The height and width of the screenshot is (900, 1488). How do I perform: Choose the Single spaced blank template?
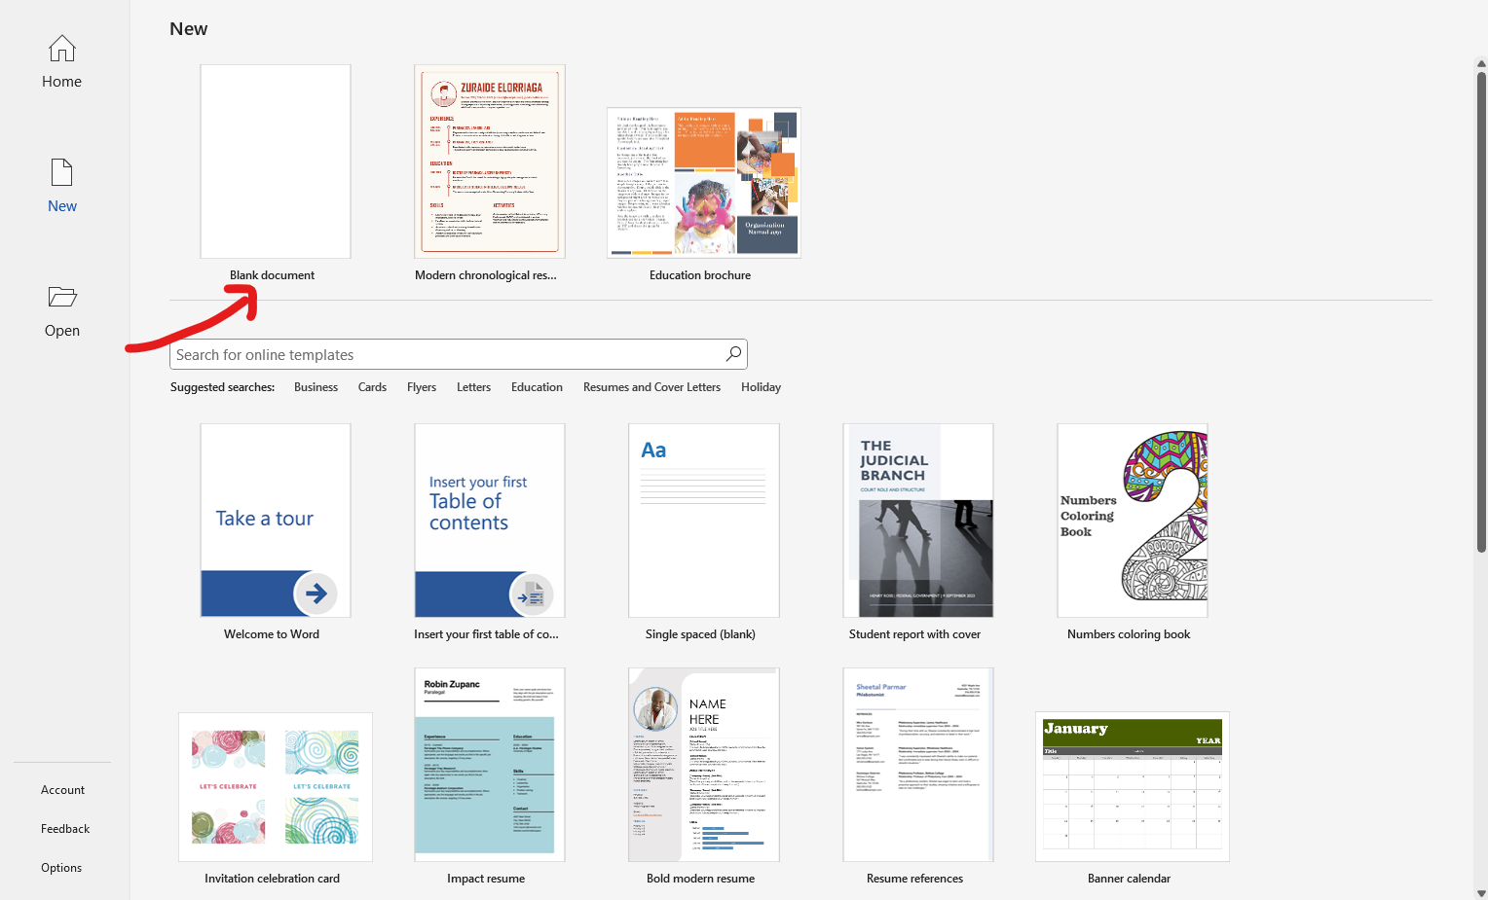703,521
